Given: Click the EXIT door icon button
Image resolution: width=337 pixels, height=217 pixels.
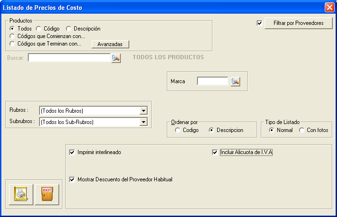Looking at the screenshot, I should [47, 194].
